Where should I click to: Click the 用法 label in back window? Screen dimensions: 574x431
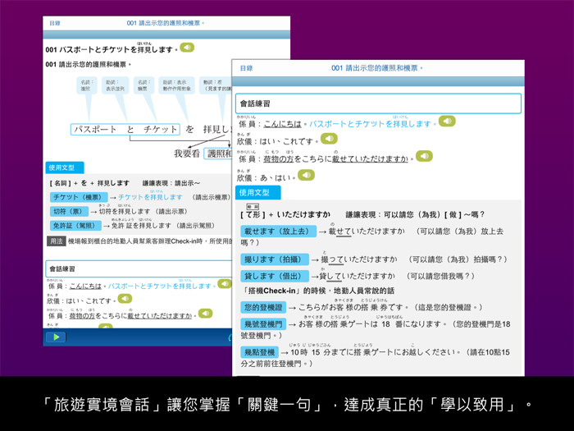pos(57,241)
